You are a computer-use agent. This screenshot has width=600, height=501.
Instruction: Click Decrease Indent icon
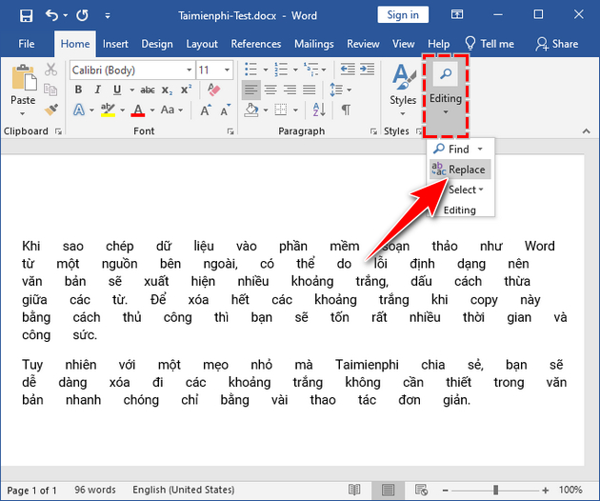[347, 70]
